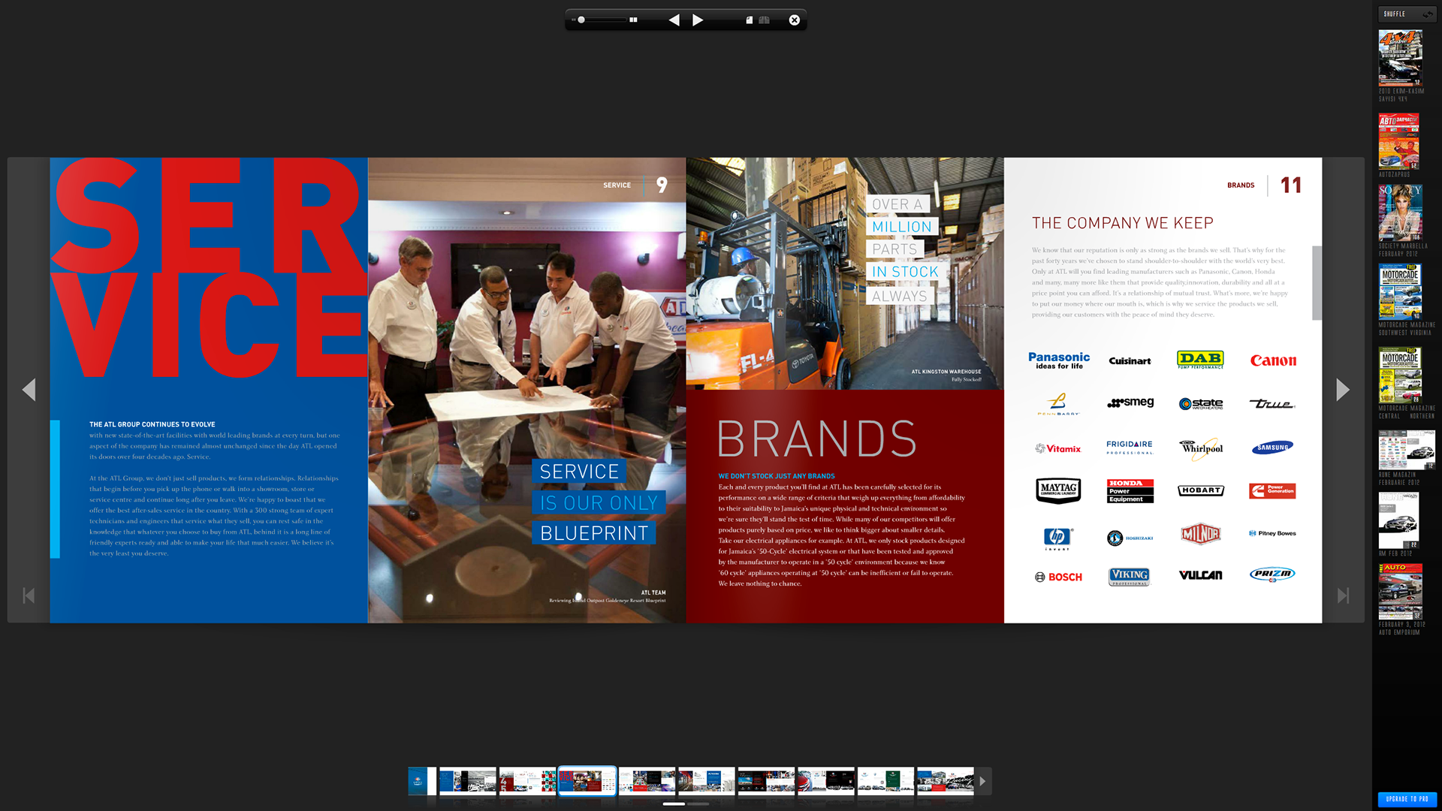
Task: Click 'THE COMPANY WE KEEP' heading
Action: click(1122, 223)
